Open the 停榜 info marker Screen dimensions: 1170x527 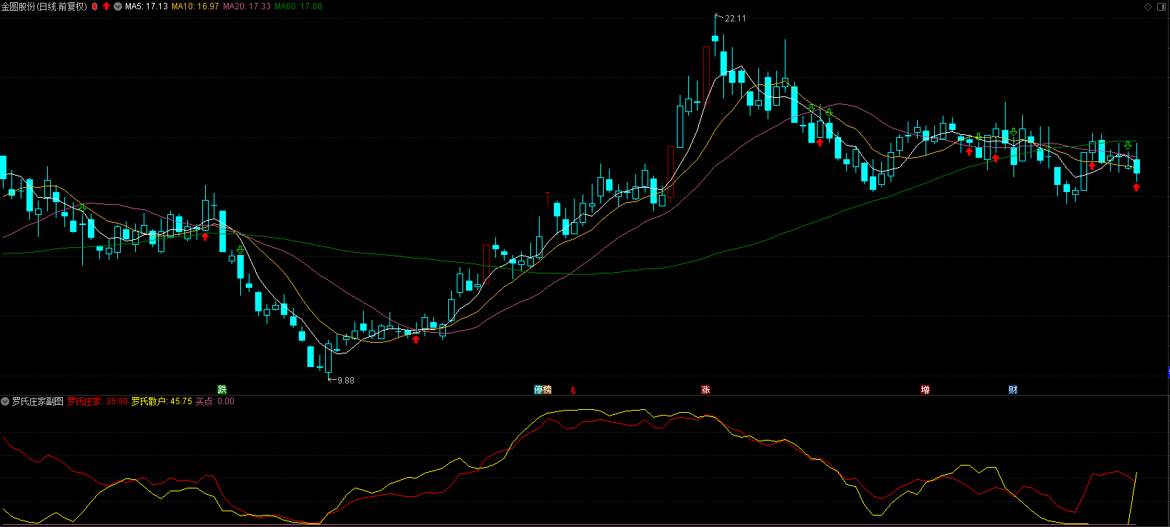click(543, 390)
